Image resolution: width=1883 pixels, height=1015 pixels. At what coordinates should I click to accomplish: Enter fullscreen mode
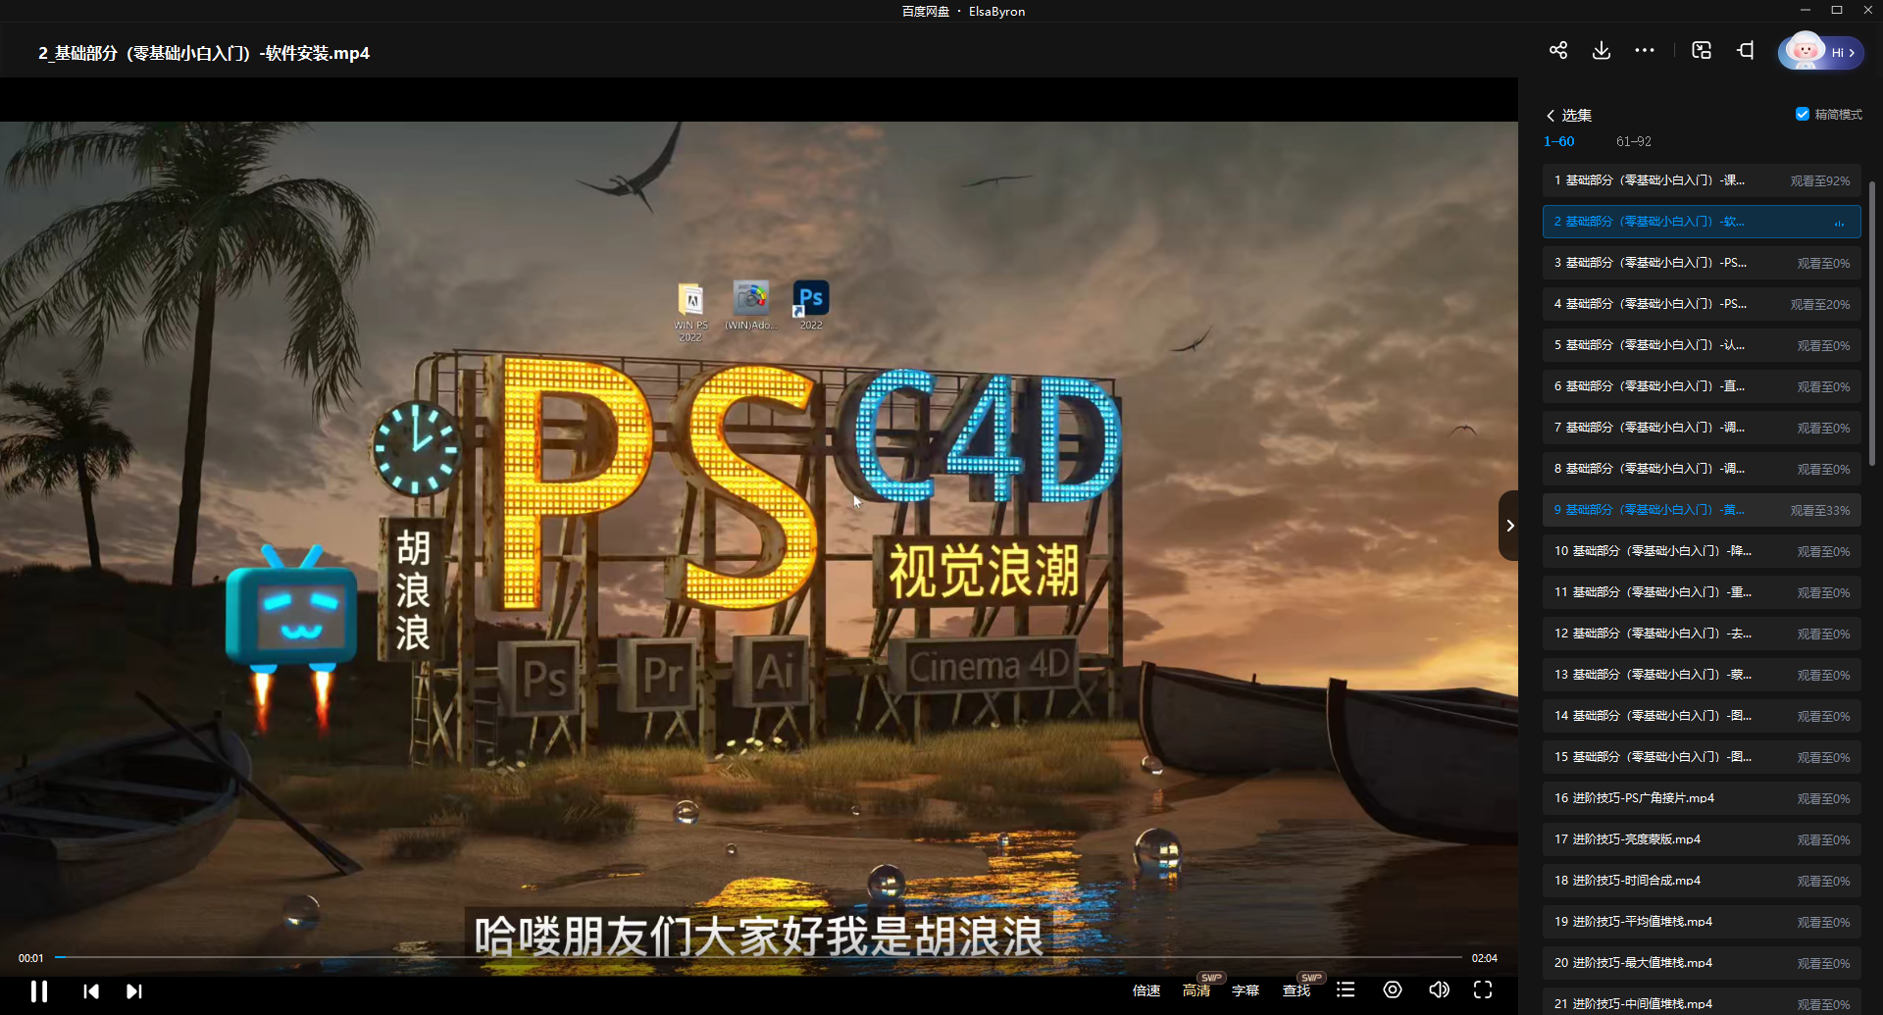(x=1483, y=990)
